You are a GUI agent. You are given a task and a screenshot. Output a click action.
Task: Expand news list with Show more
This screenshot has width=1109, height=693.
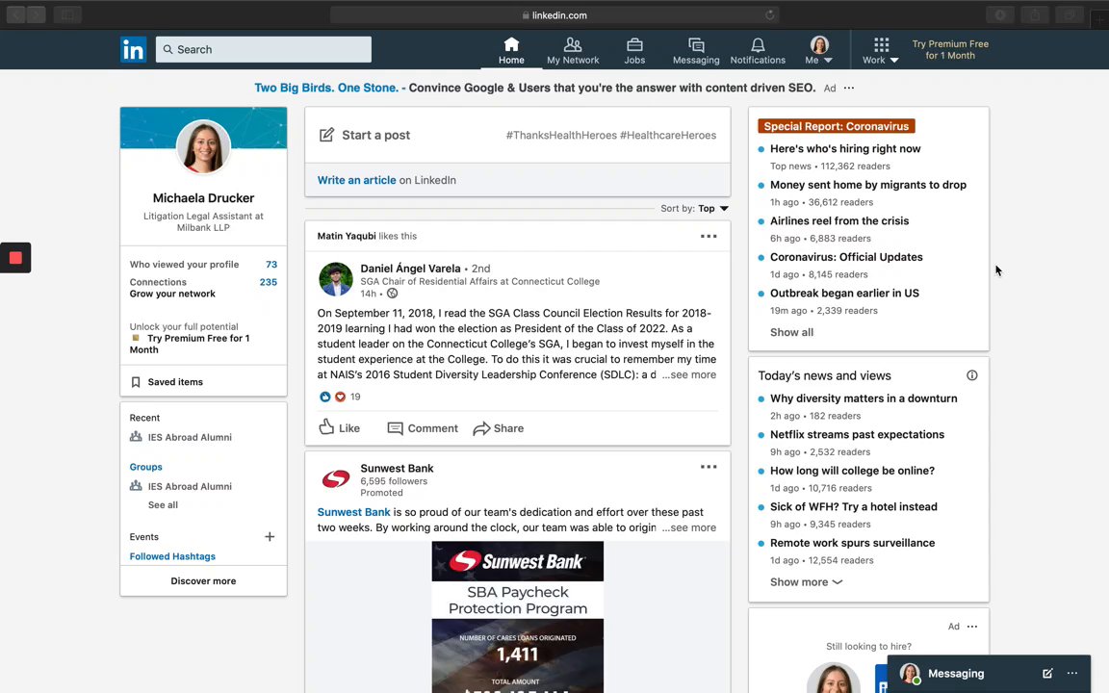tap(807, 582)
